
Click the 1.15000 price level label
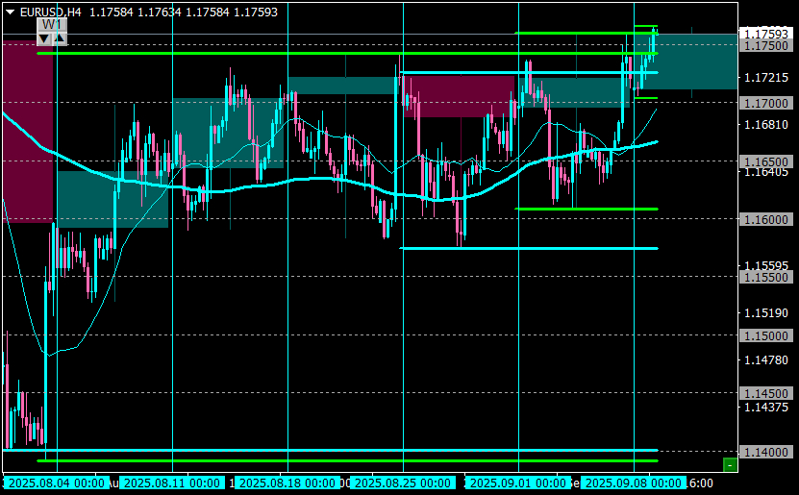766,335
